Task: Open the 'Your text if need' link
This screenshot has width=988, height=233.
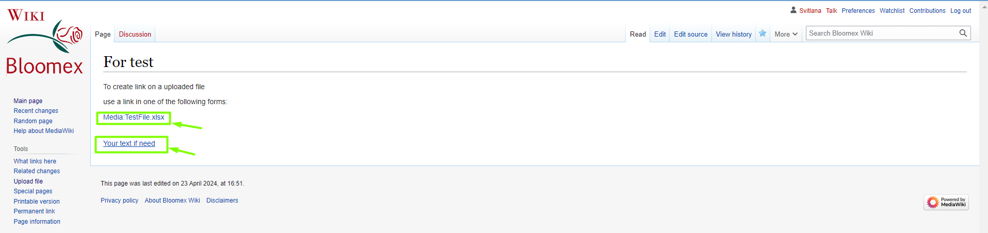Action: 129,143
